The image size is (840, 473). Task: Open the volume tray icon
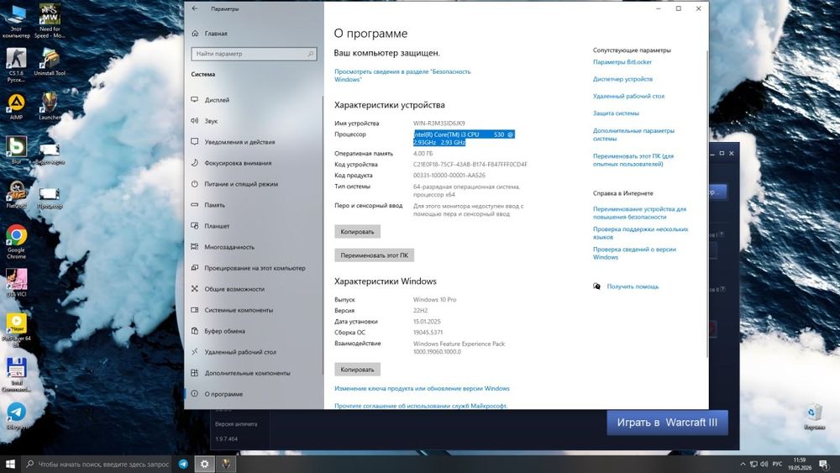pyautogui.click(x=764, y=464)
